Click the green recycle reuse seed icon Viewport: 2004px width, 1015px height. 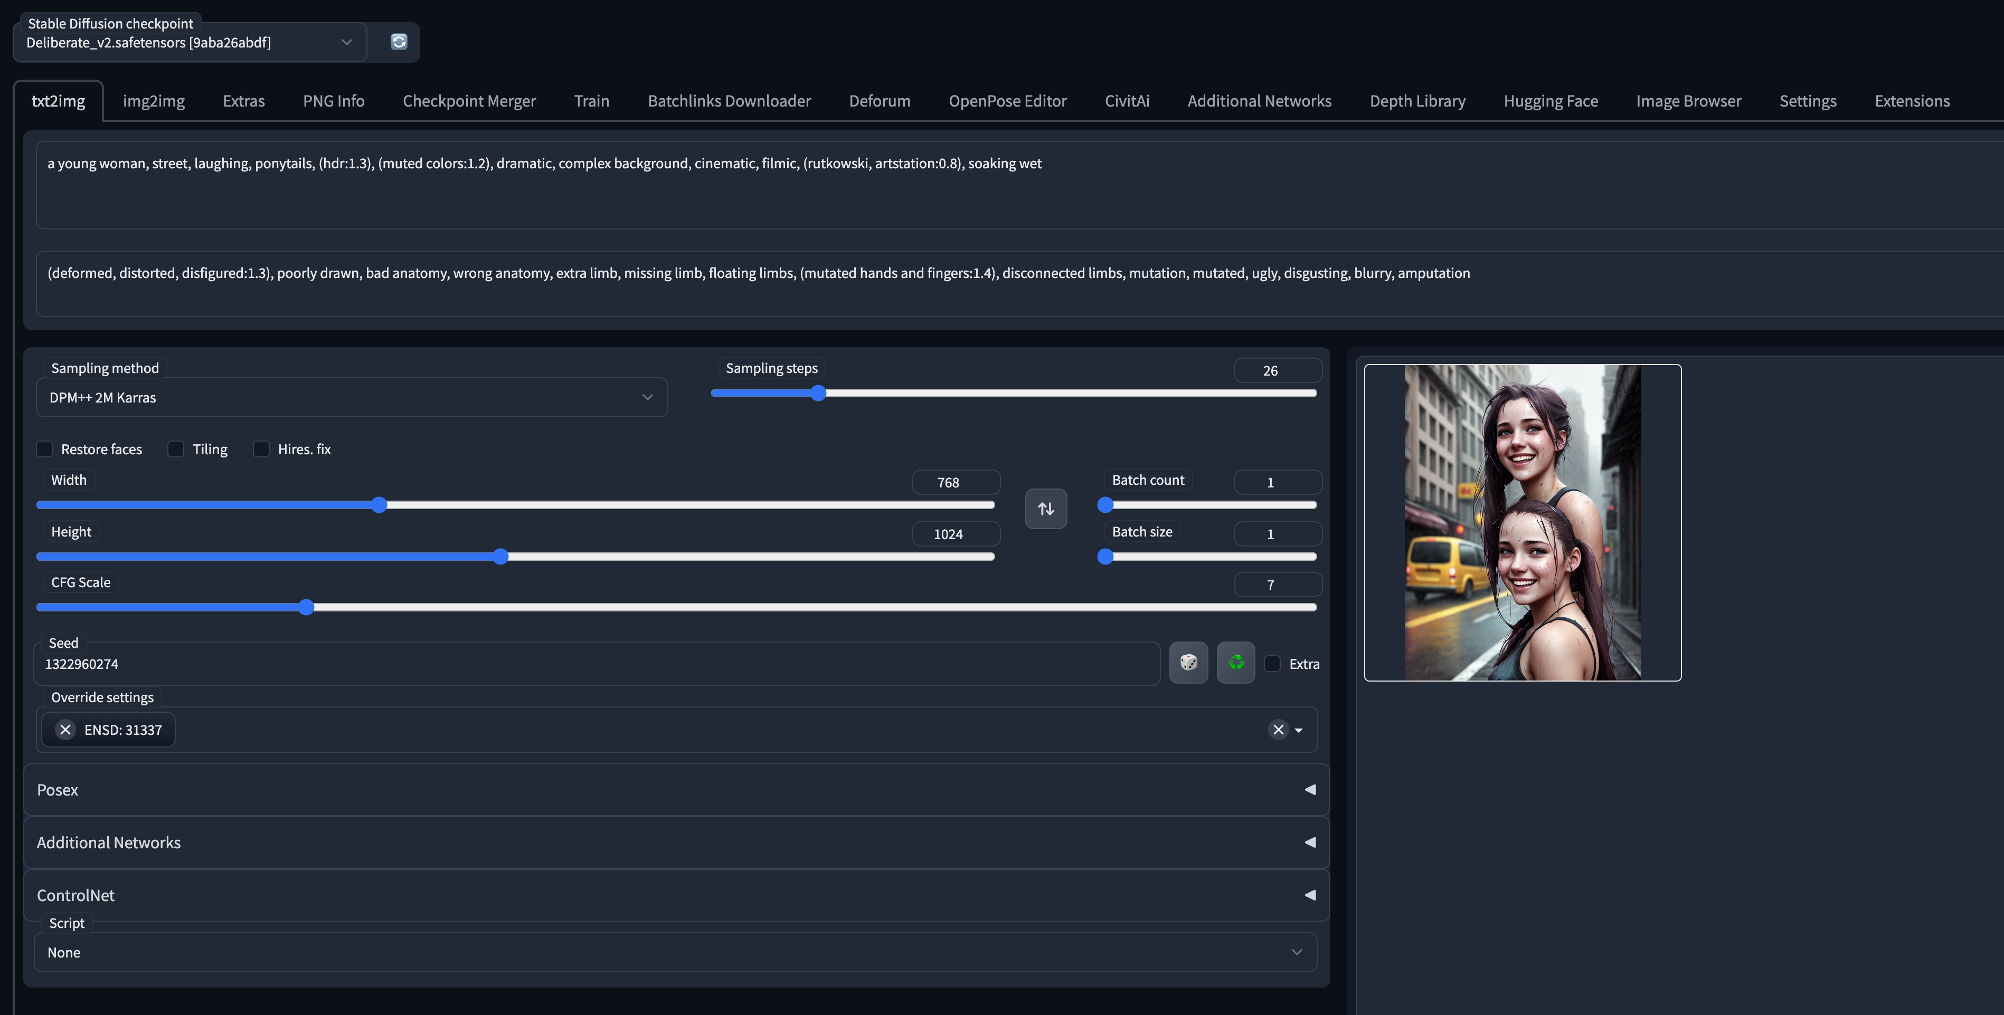coord(1235,662)
